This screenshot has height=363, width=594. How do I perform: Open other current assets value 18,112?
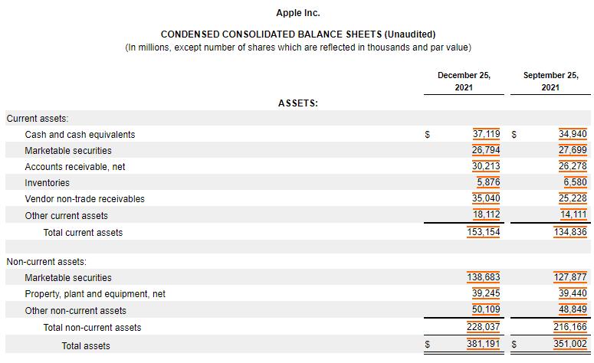(x=486, y=215)
